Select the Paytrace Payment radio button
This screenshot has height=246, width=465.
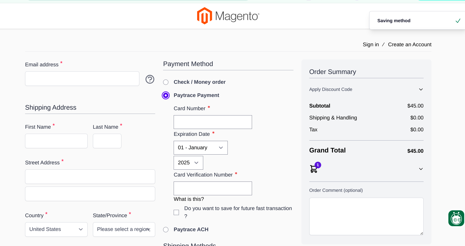(x=166, y=95)
